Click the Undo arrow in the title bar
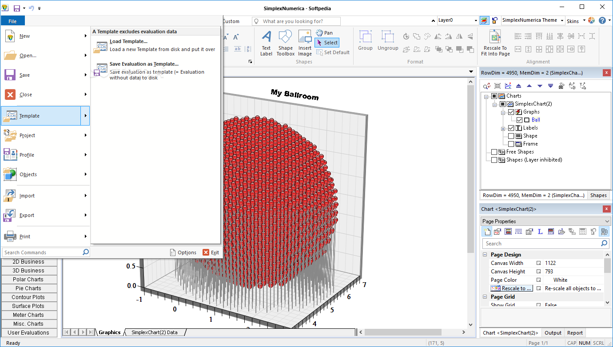 (x=31, y=8)
